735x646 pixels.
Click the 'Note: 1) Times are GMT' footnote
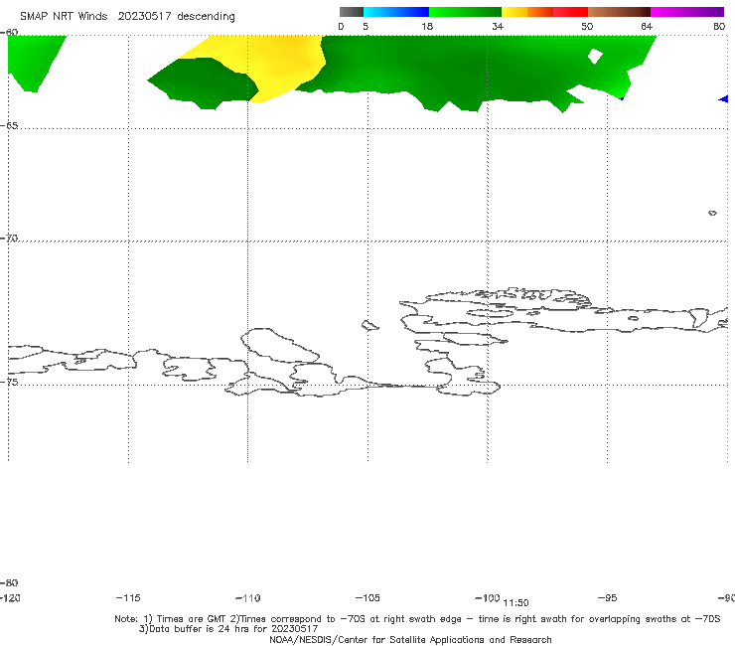coord(417,619)
